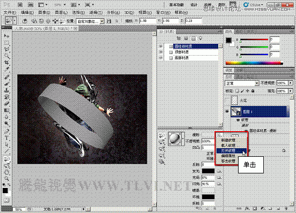The image size is (296, 213).
Task: Filter 3D panel by lights
Action: click(x=201, y=39)
